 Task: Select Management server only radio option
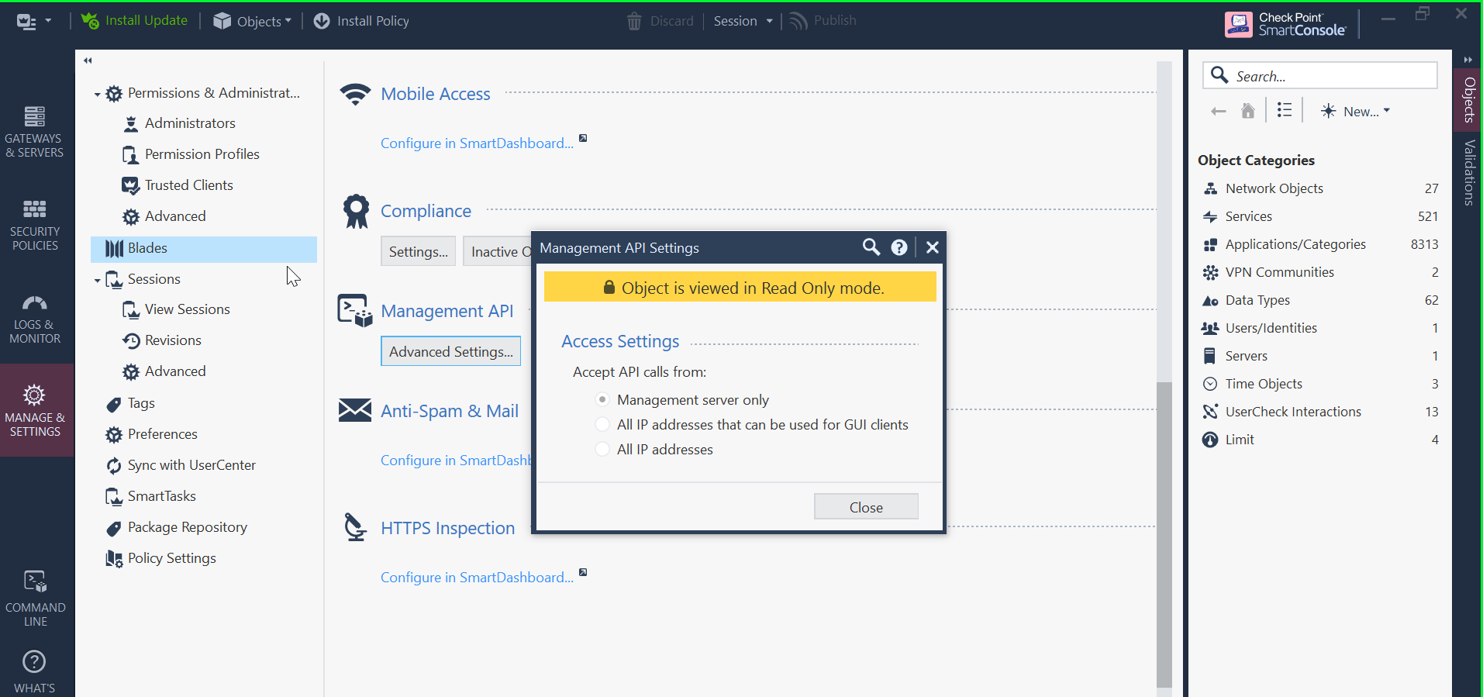602,400
